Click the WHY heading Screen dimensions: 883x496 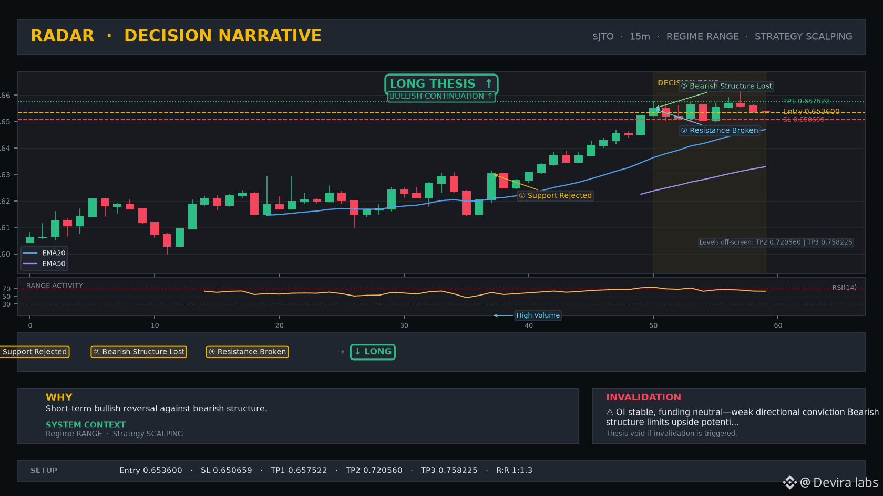[x=59, y=397]
